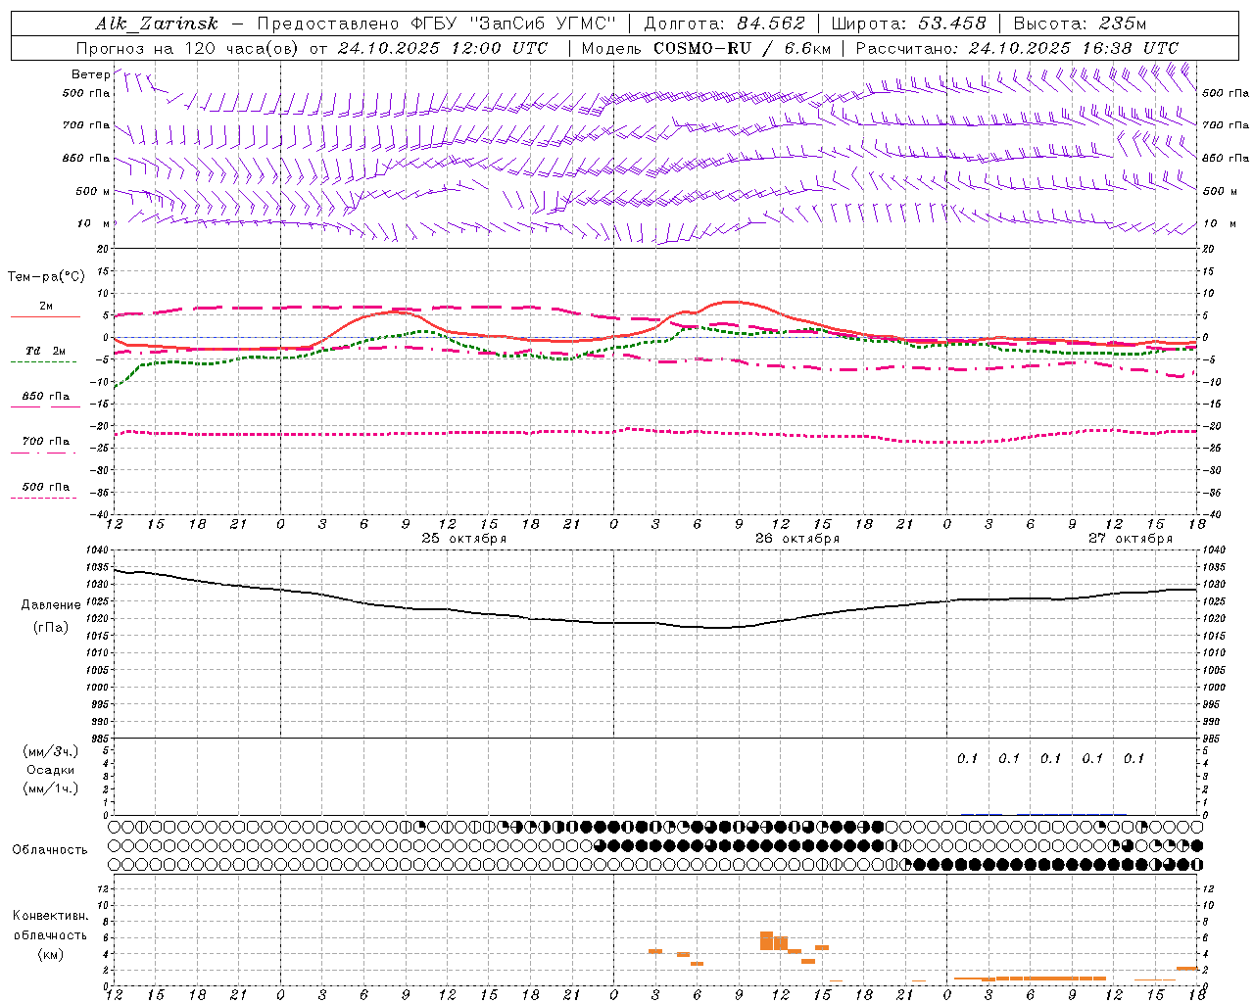
Task: Click the 850 гПа entry in temperature legend
Action: point(45,401)
